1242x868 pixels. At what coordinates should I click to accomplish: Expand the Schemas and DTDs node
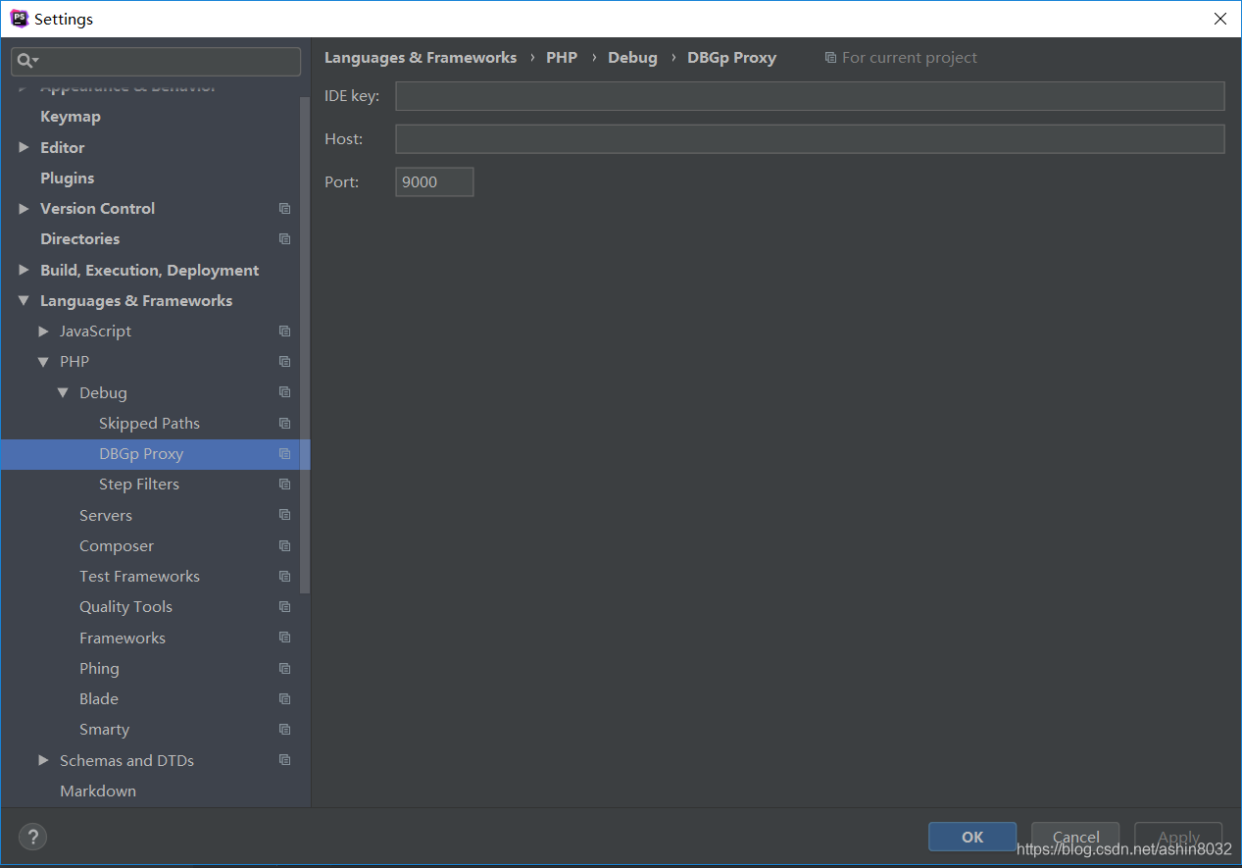tap(43, 760)
